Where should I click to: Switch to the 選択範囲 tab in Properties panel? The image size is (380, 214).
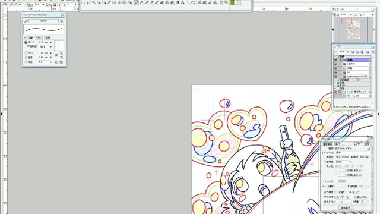tap(328, 144)
